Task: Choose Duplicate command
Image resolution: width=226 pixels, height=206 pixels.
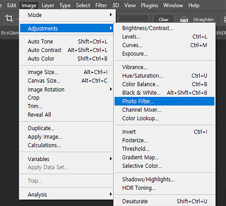Action: (x=66, y=128)
